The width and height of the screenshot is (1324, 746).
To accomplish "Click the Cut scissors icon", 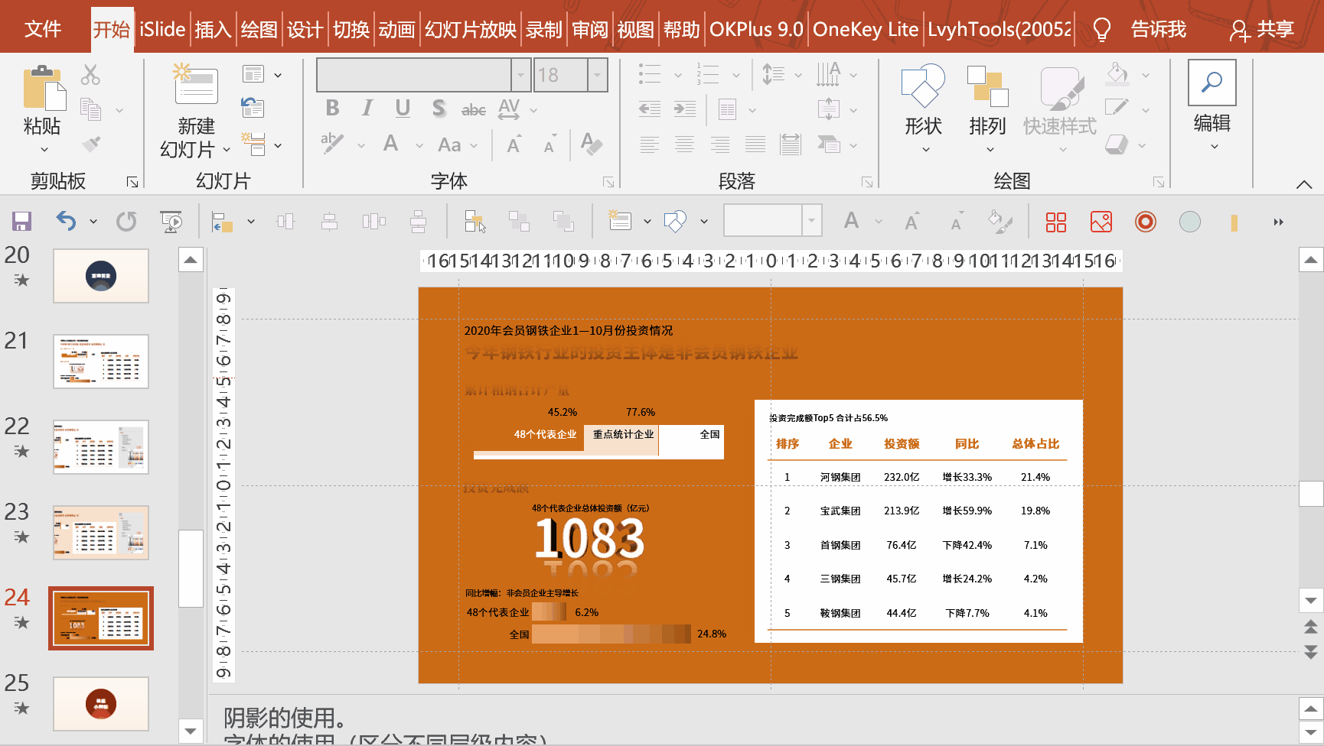I will pos(90,74).
